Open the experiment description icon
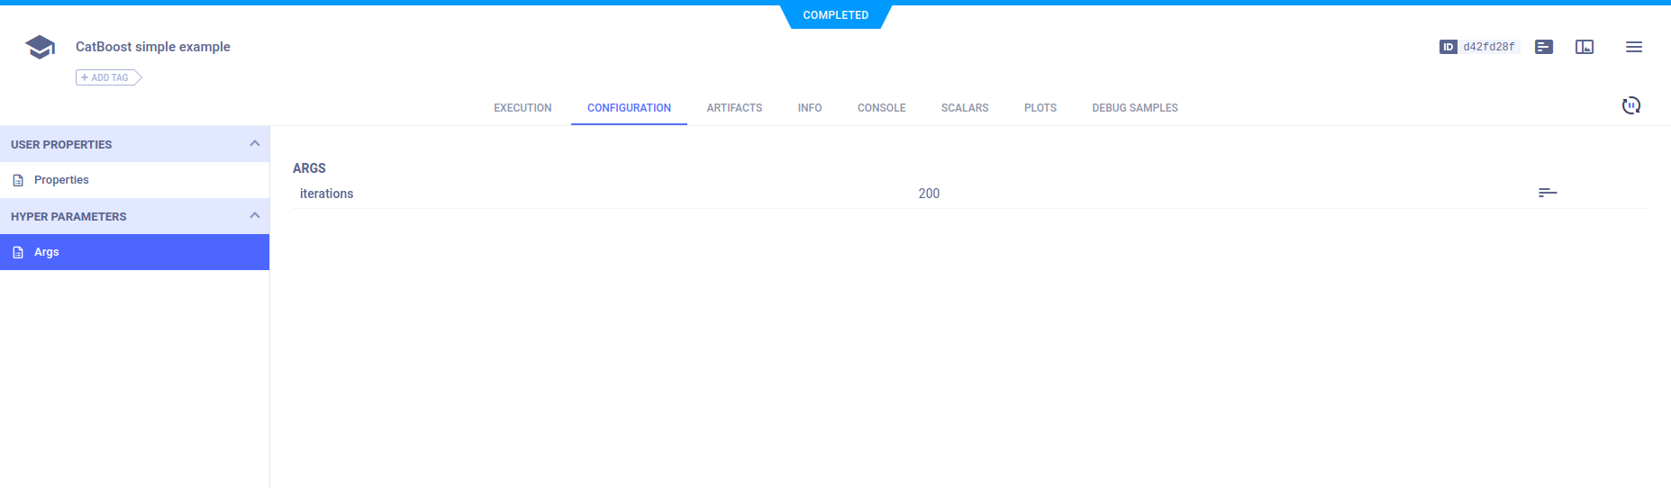This screenshot has width=1671, height=488. coord(1543,47)
